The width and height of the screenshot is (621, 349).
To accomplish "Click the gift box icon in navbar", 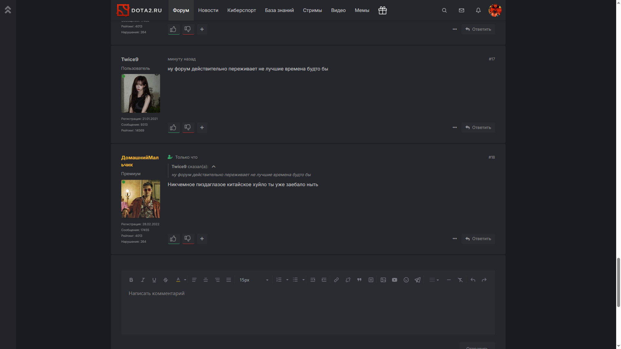I will point(383,10).
